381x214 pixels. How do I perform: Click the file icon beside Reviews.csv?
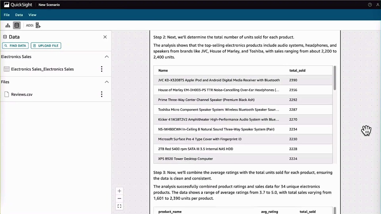6,94
